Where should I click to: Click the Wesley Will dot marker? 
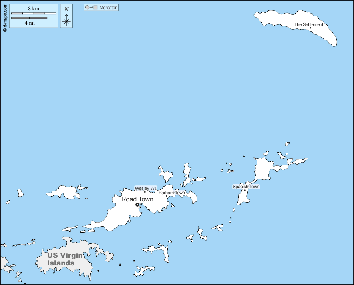[x=145, y=192]
